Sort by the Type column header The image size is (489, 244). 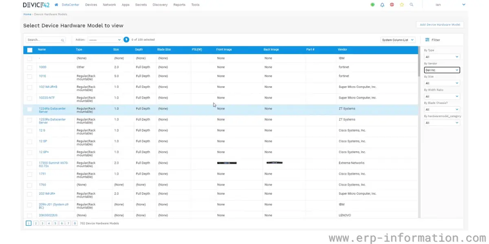click(79, 50)
